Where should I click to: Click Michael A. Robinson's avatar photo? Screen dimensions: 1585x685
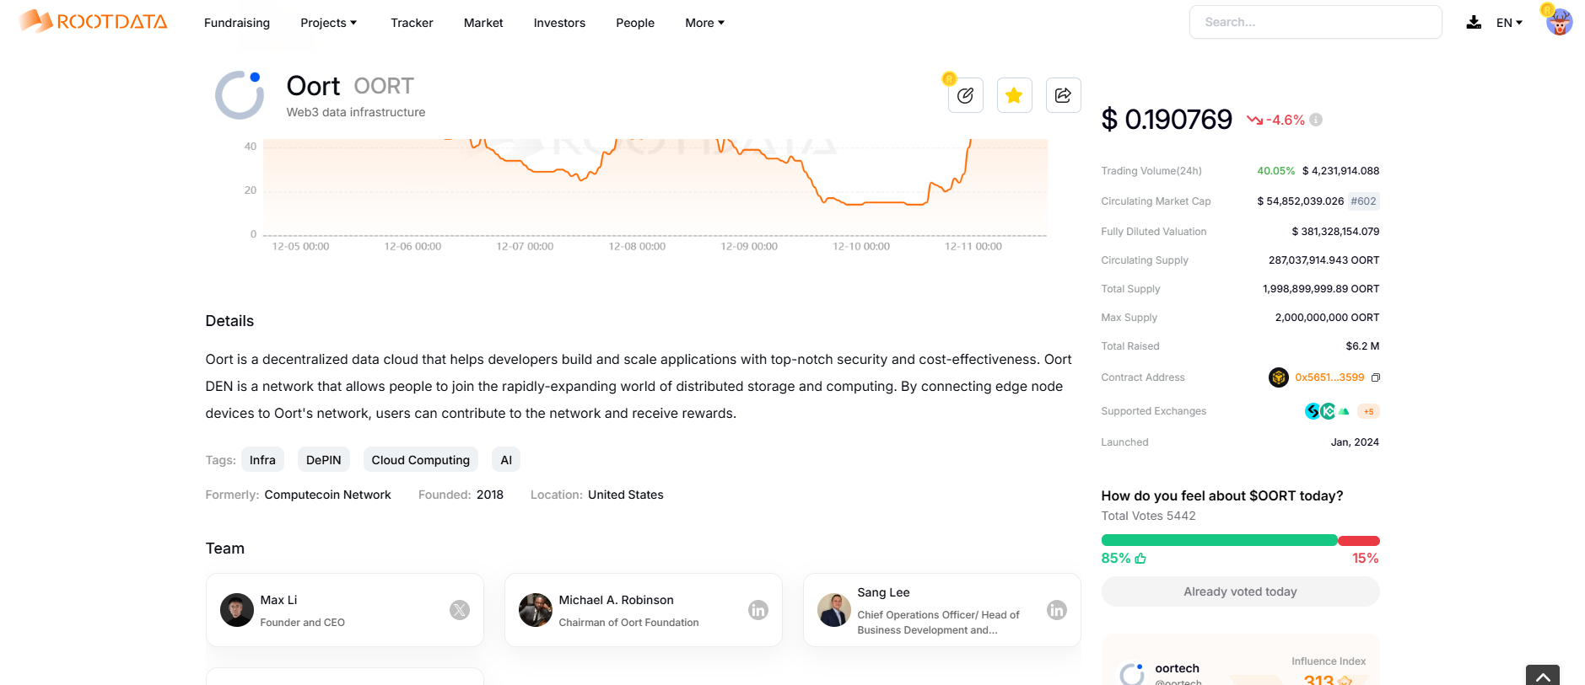(x=536, y=610)
